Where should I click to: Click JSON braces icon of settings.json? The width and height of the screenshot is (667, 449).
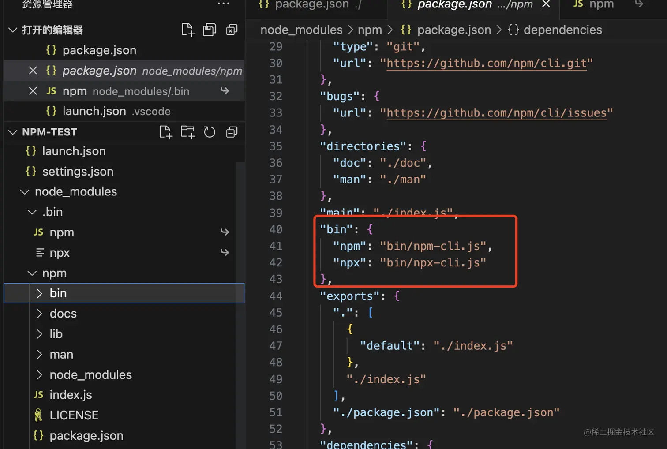pyautogui.click(x=31, y=171)
